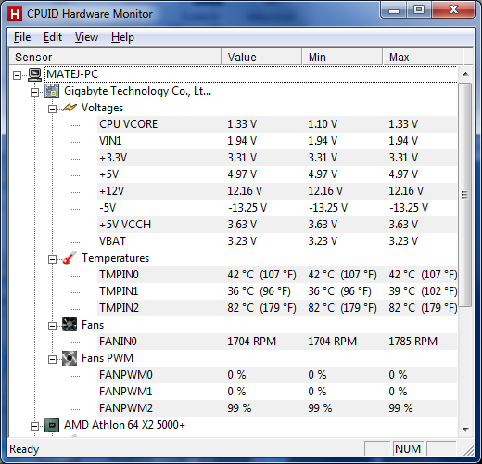Image resolution: width=482 pixels, height=464 pixels.
Task: Click the 39 °C TMPIN1 max value
Action: [x=423, y=291]
